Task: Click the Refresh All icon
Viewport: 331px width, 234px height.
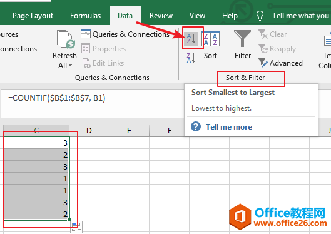Action: click(x=66, y=39)
